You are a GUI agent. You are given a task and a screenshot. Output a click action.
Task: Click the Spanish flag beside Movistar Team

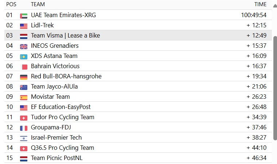coord(24,97)
